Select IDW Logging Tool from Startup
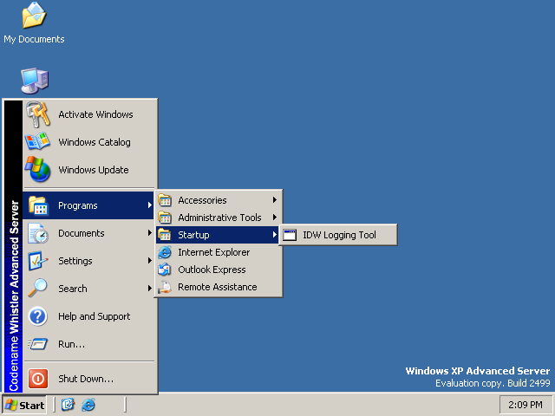The image size is (555, 416). click(x=338, y=235)
